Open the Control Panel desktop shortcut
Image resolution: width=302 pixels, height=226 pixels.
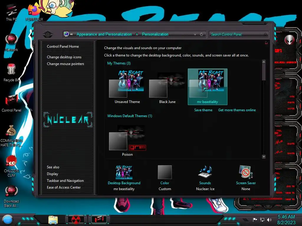tap(12, 103)
